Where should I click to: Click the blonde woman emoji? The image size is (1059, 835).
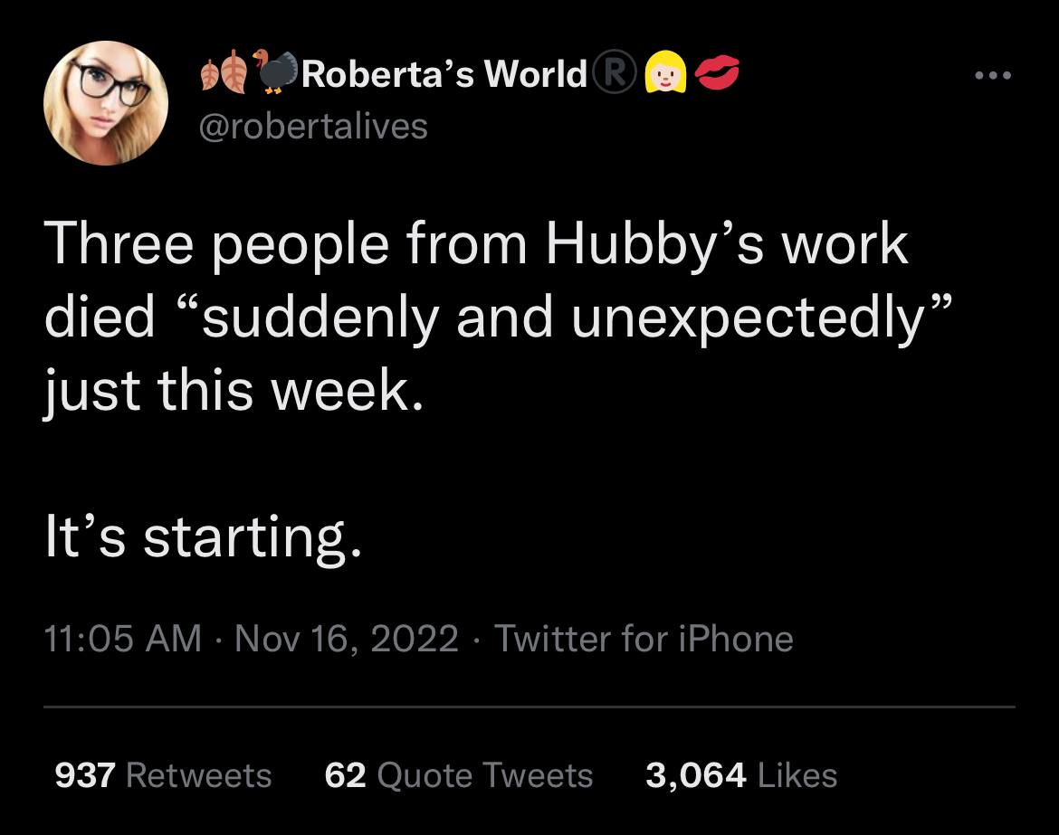tap(660, 74)
